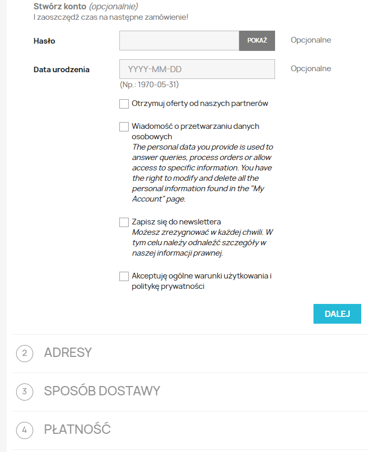Image resolution: width=369 pixels, height=452 pixels.
Task: Focus the Hasło password field
Action: (x=179, y=41)
